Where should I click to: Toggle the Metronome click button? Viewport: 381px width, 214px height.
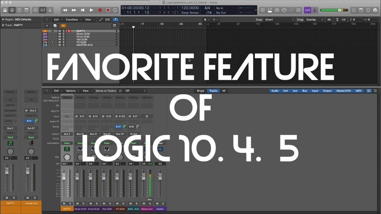[315, 10]
